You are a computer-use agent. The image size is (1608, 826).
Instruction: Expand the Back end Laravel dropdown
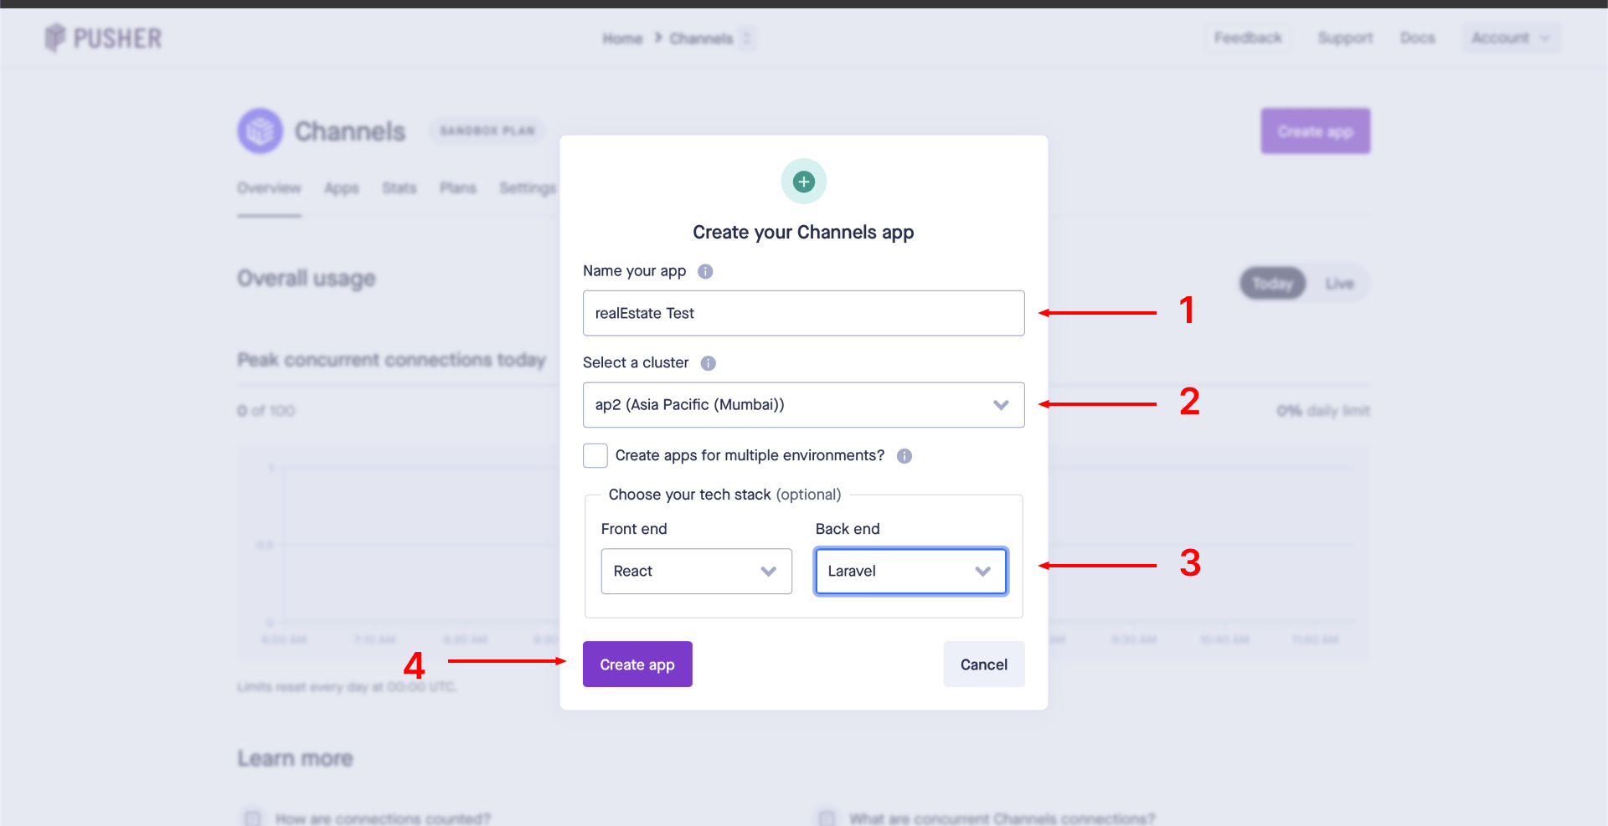[910, 572]
